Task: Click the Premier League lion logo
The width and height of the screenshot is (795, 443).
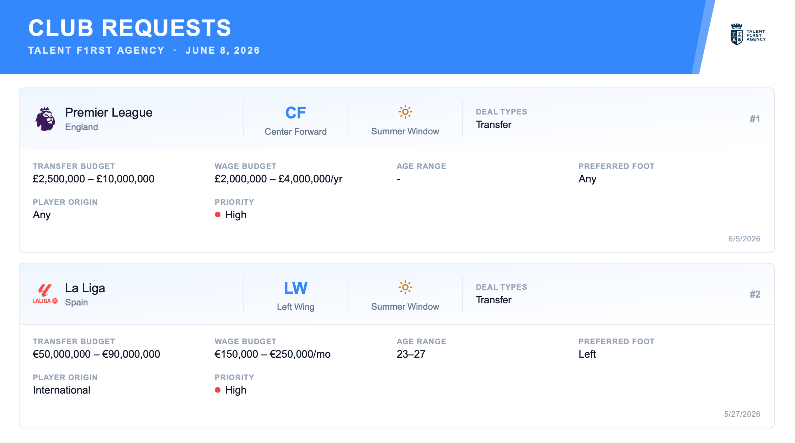Action: [45, 119]
